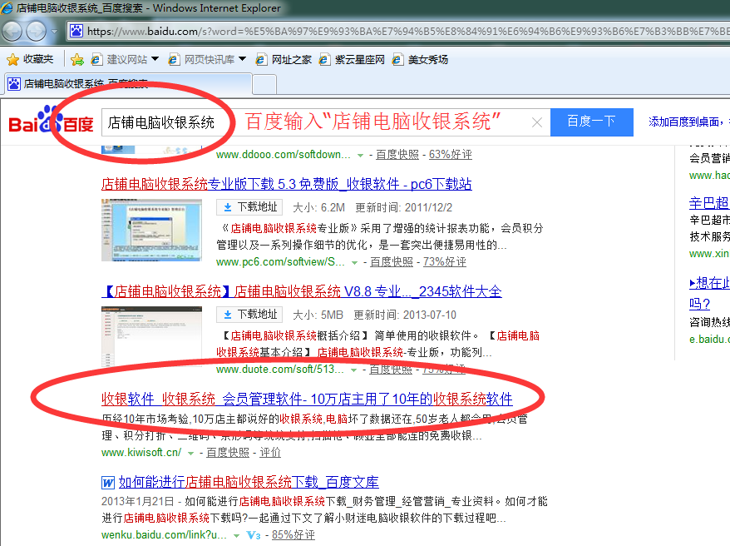Click the e.baidu sidebar URL
The width and height of the screenshot is (730, 546).
(709, 339)
